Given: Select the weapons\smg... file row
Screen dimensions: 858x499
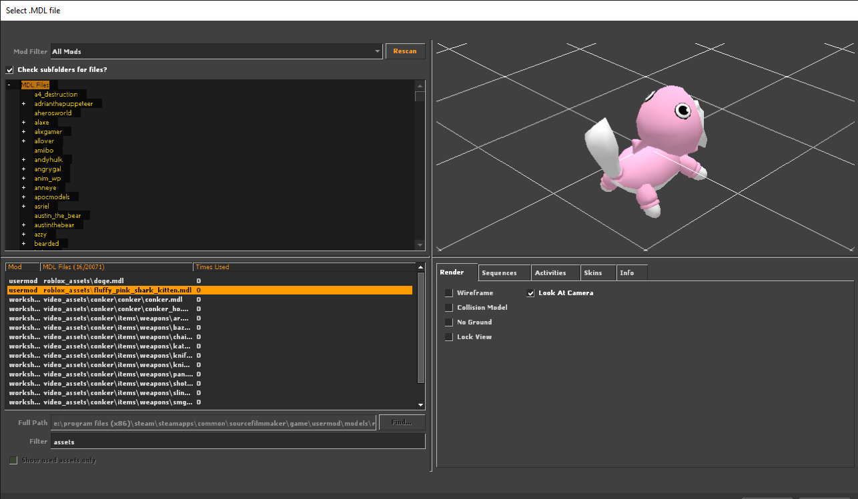Looking at the screenshot, I should coord(209,402).
